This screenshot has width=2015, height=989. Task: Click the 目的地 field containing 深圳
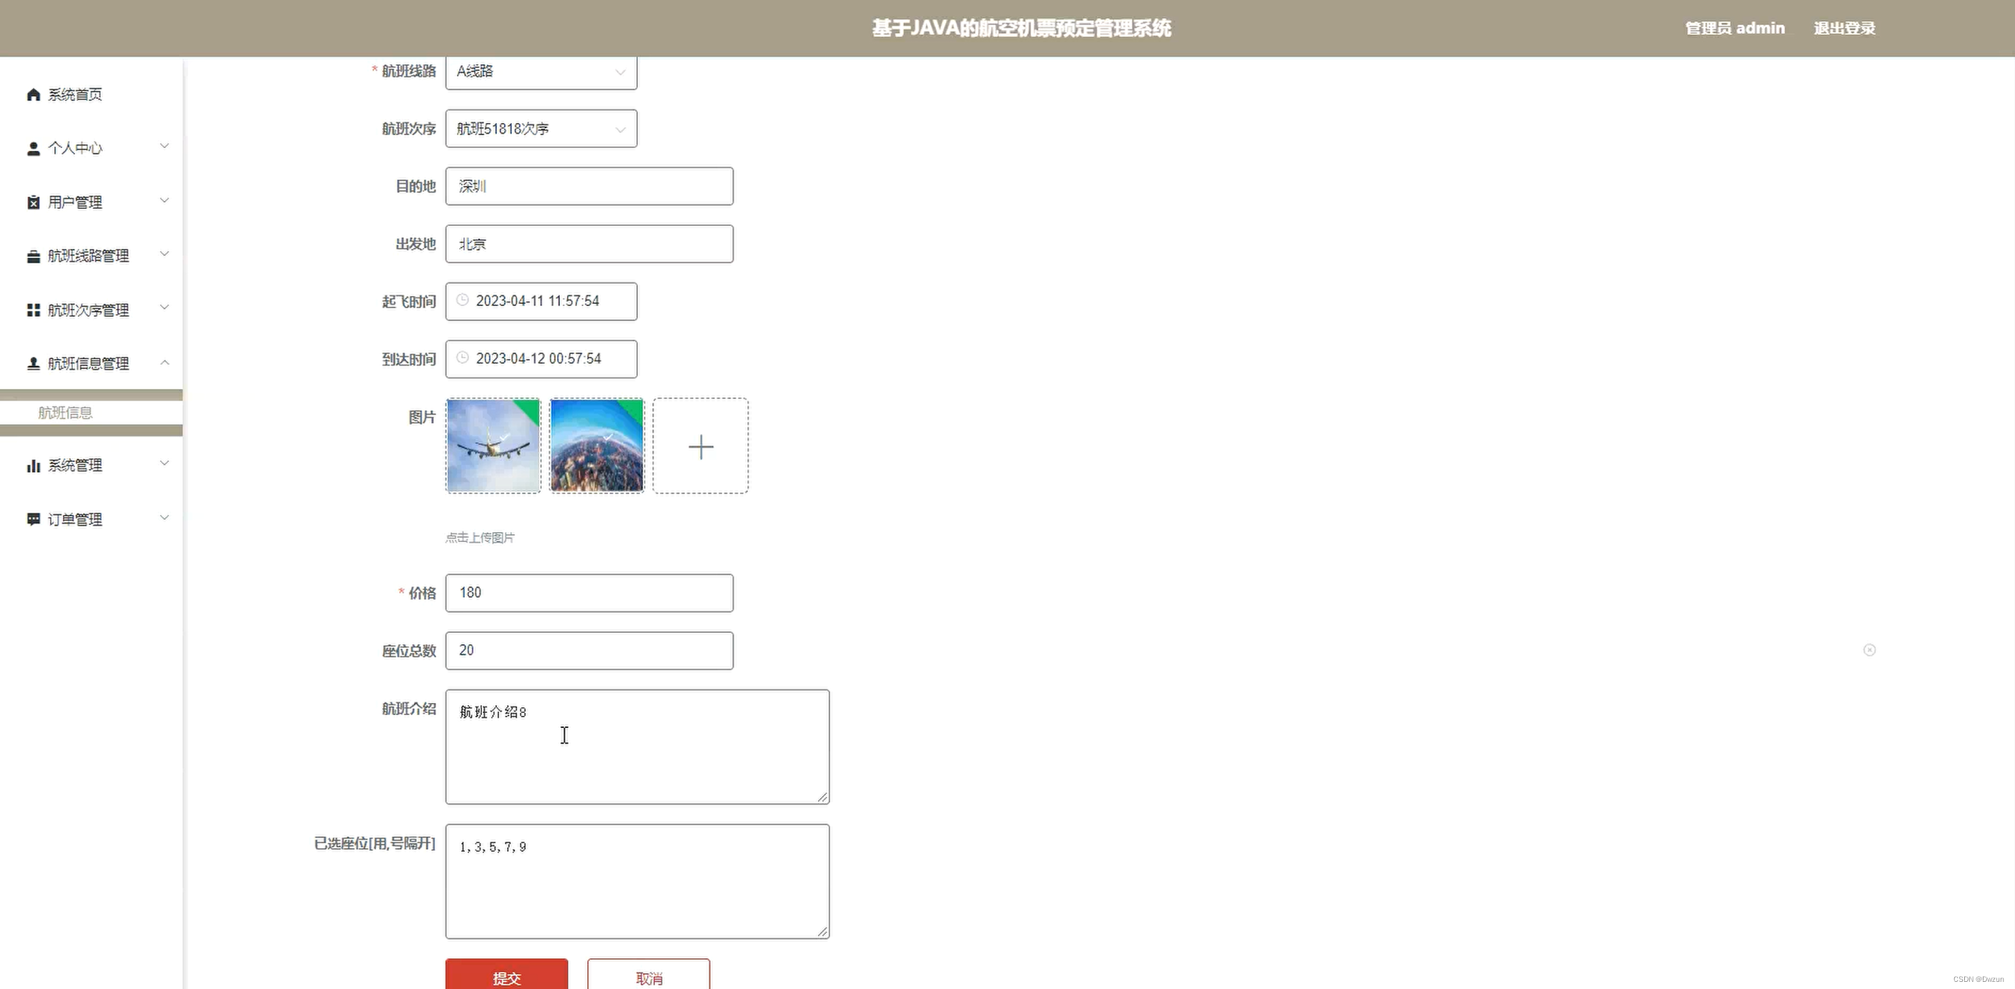(x=590, y=186)
